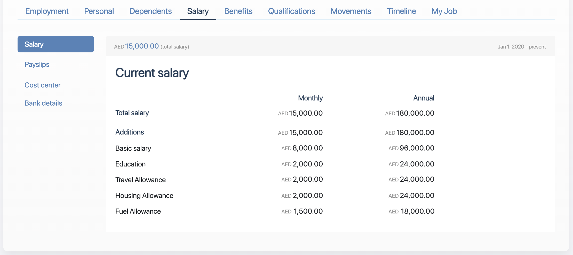Open the Benefits tab

tap(238, 11)
